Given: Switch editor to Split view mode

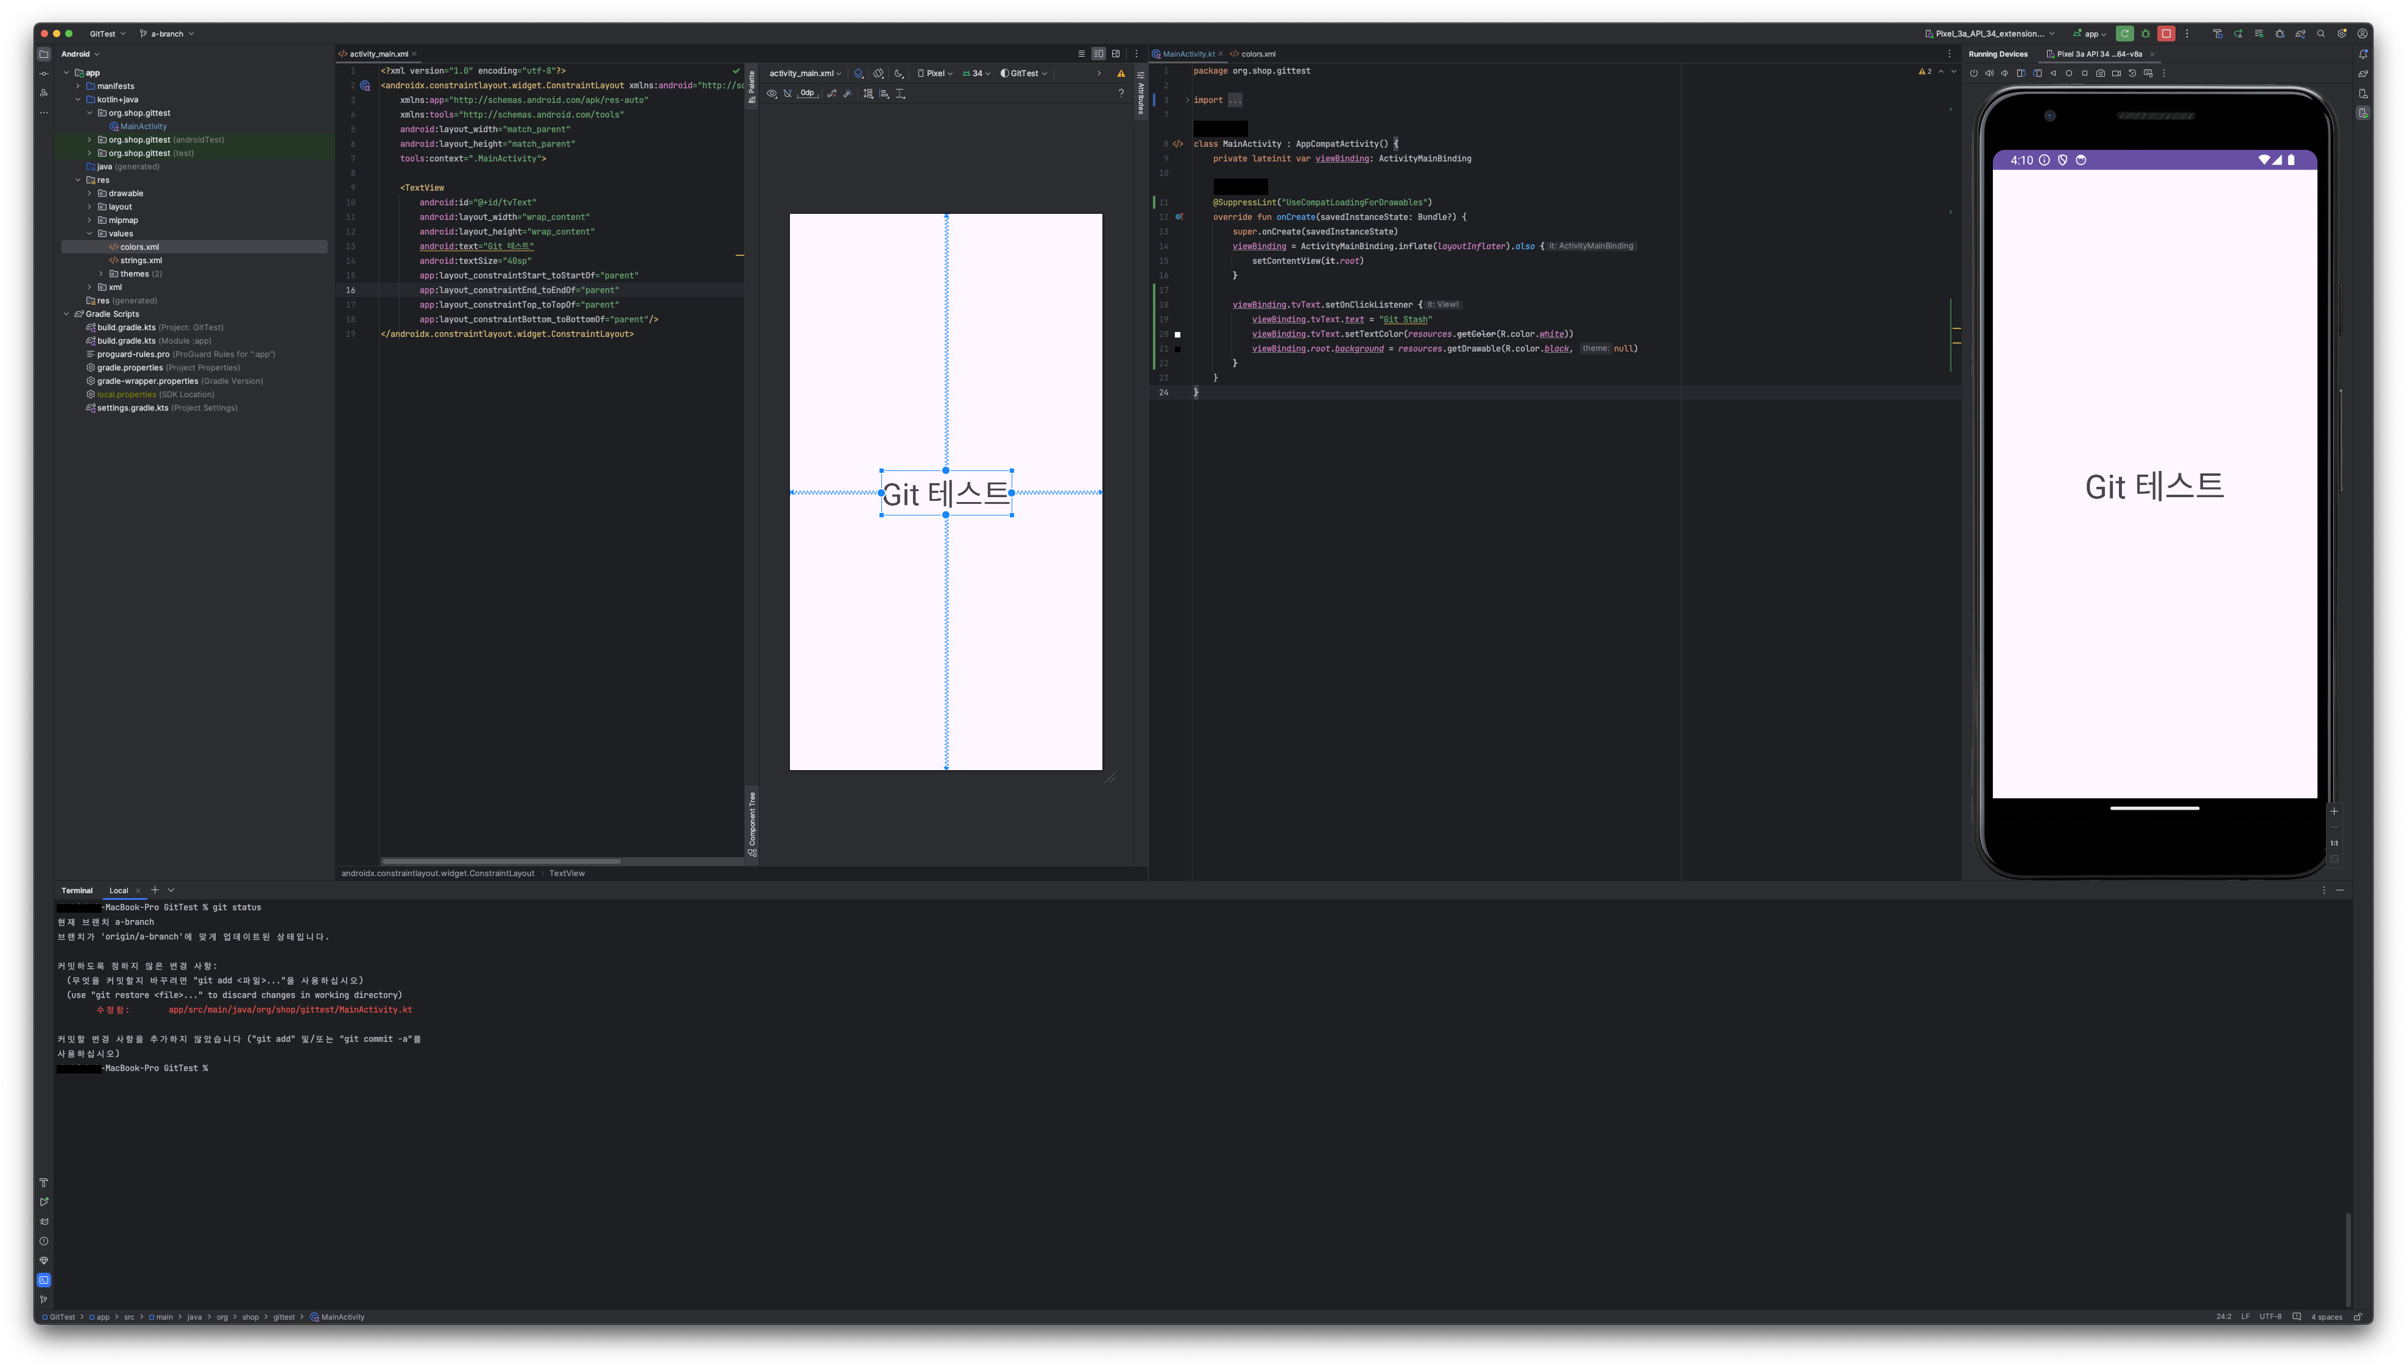Looking at the screenshot, I should pos(1098,54).
